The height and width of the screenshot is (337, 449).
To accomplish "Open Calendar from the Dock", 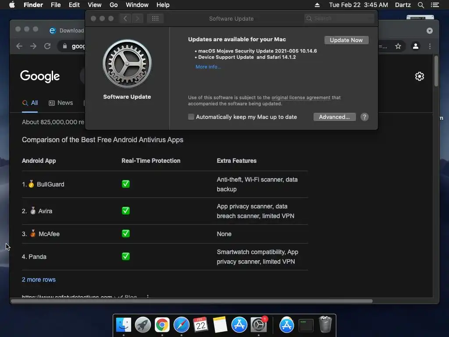I will click(x=200, y=325).
